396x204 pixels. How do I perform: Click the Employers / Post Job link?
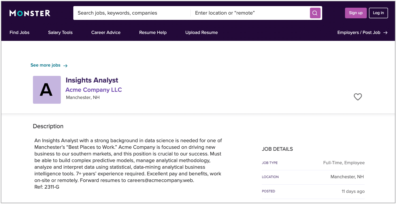[359, 33]
